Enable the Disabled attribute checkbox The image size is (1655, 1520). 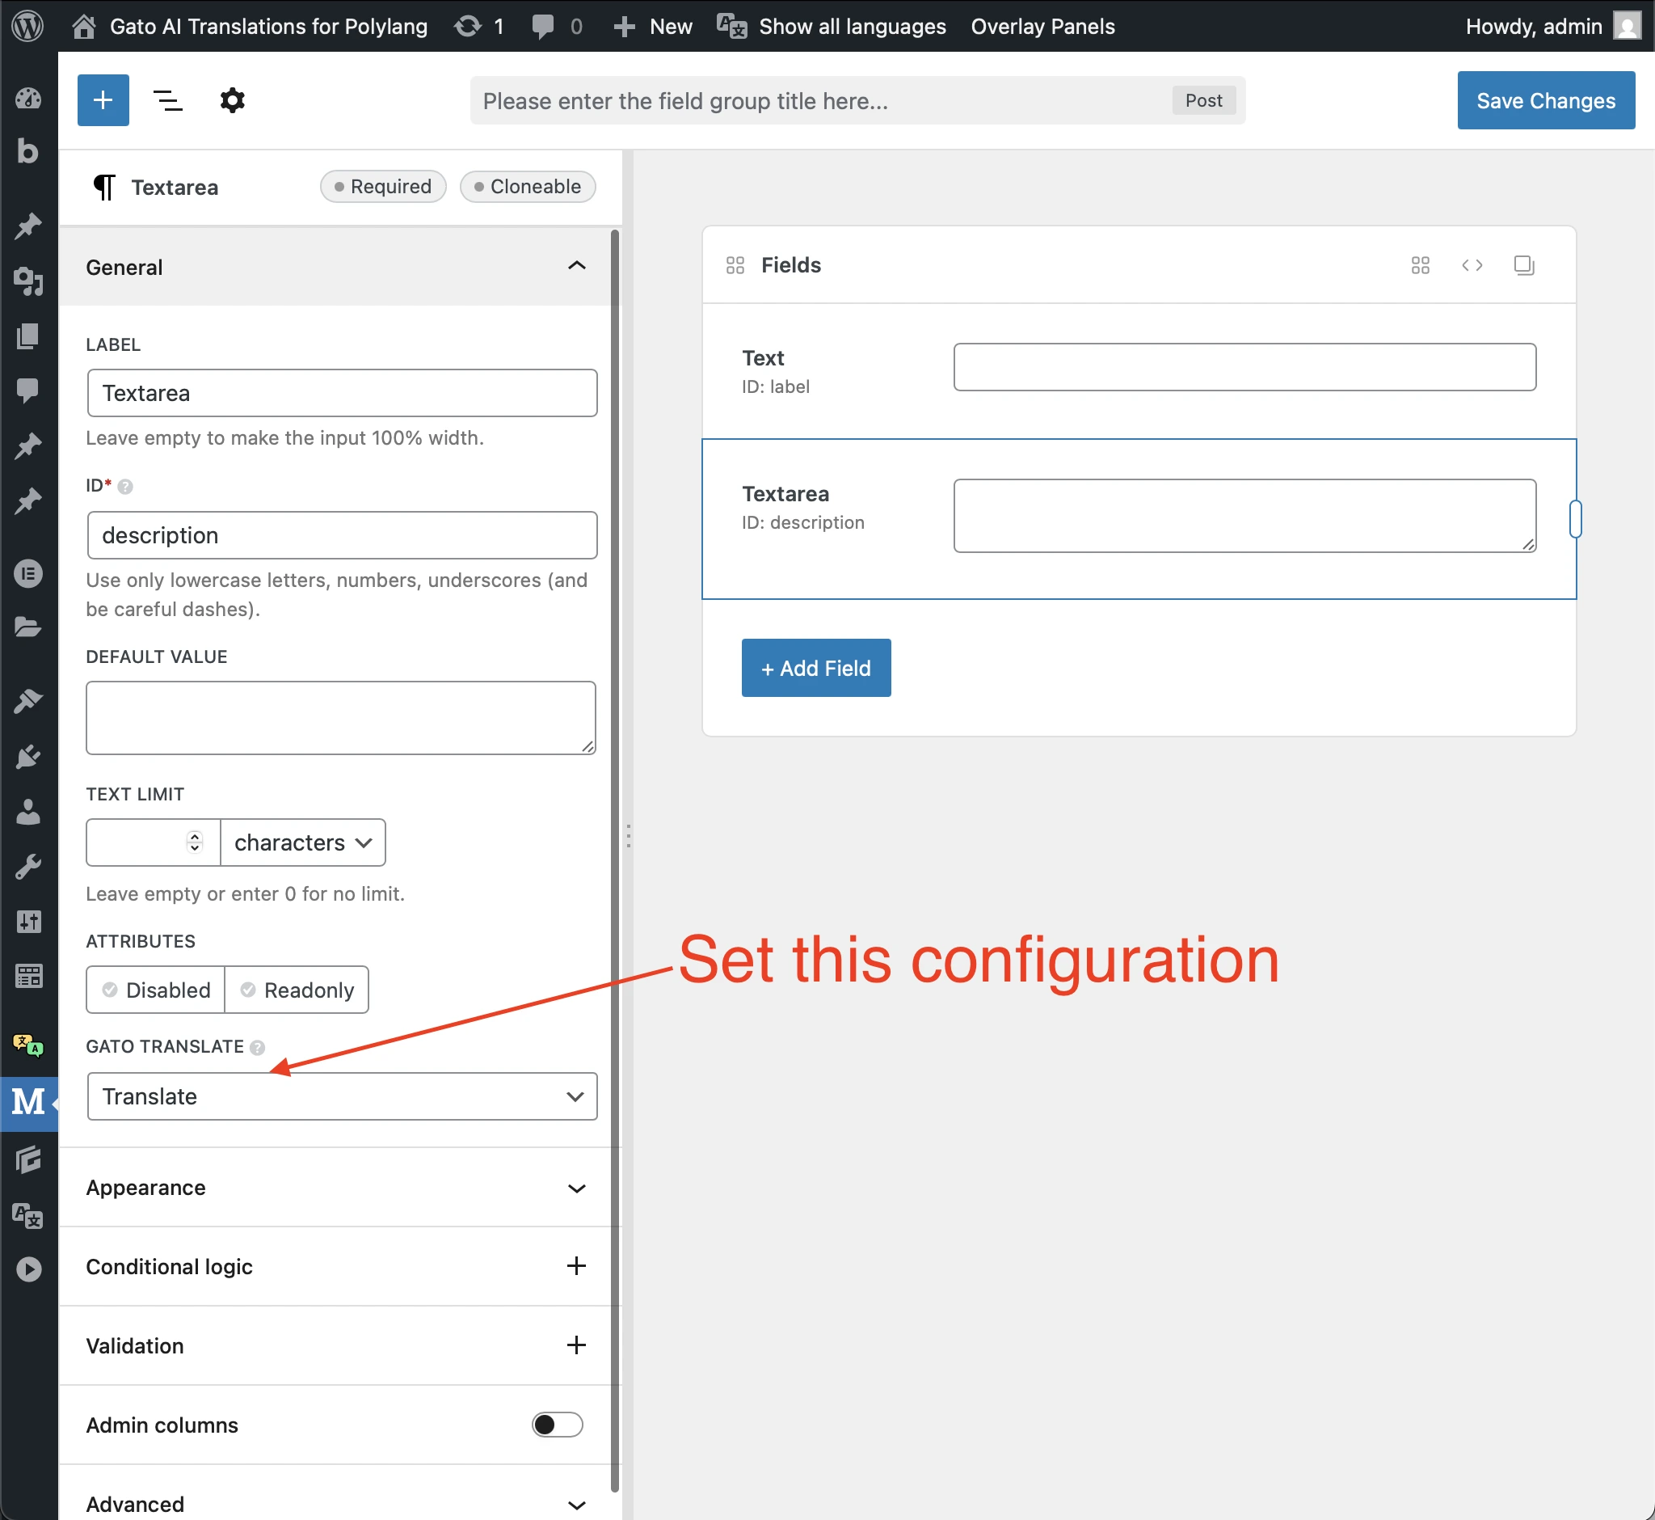point(110,990)
